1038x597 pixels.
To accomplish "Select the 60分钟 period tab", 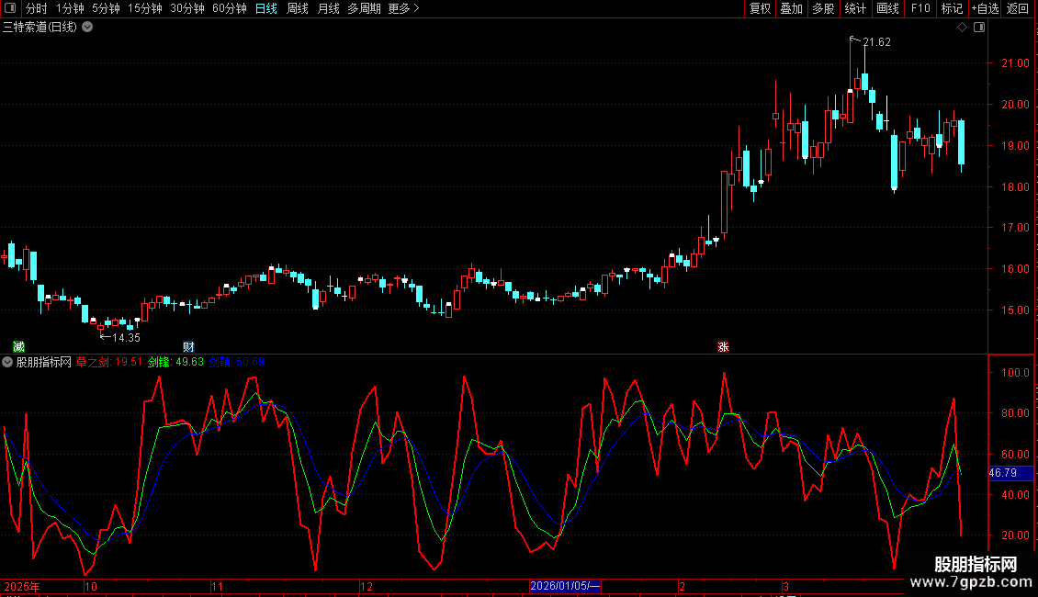I will [x=229, y=8].
